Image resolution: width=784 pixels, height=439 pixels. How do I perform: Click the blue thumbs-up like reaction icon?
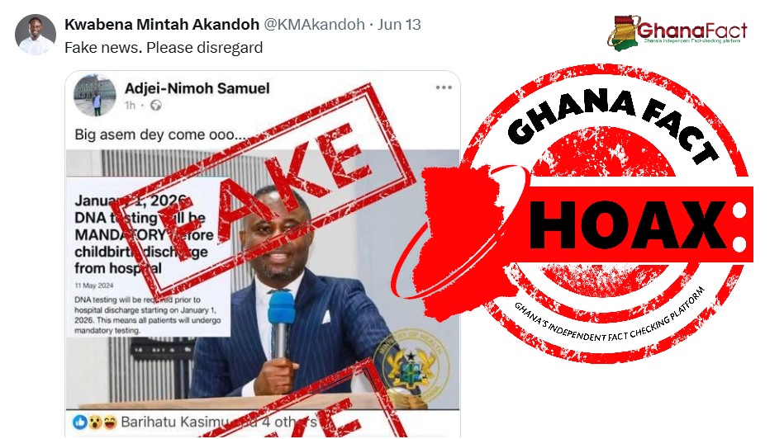[80, 422]
